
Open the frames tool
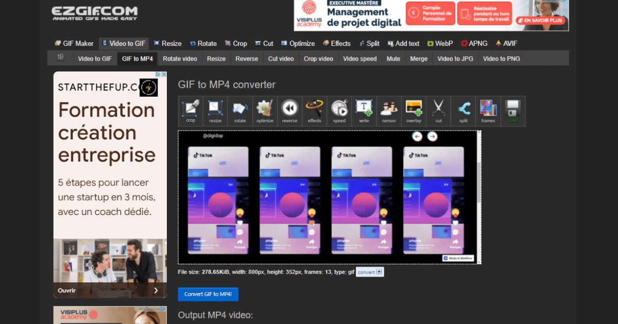pos(488,111)
